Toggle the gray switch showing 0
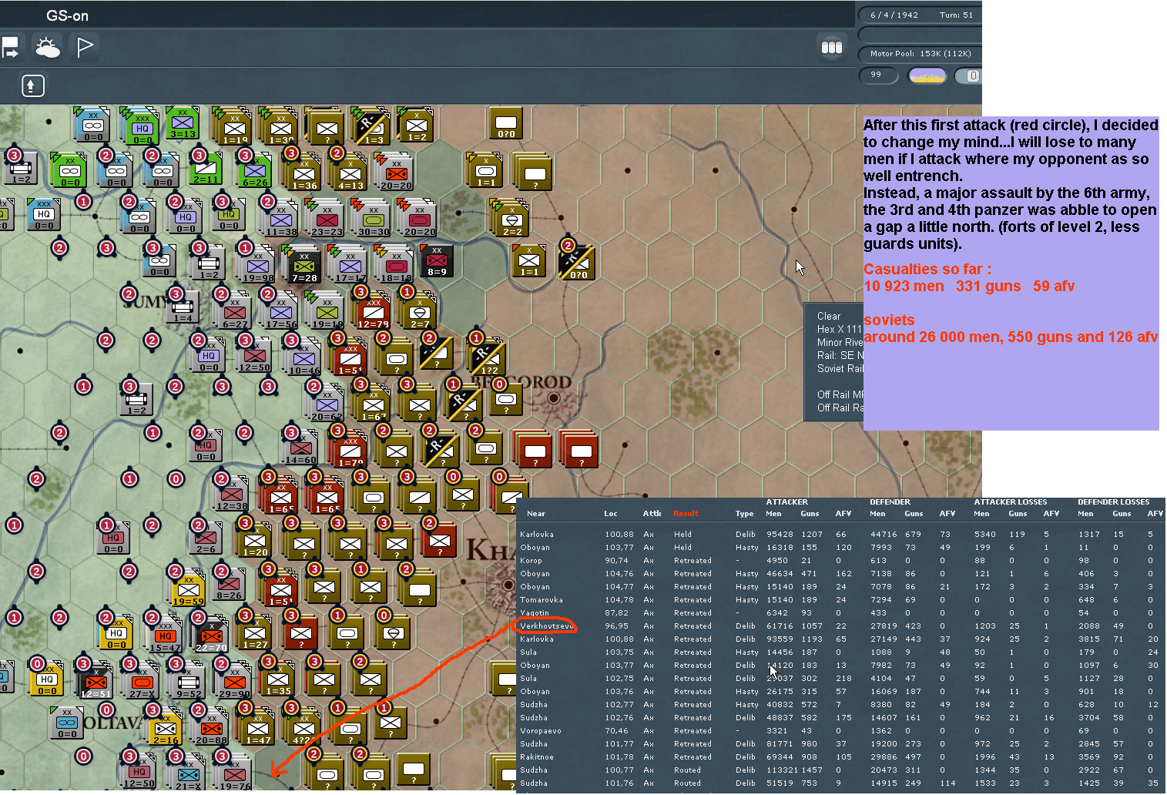This screenshot has height=795, width=1167. pos(967,75)
